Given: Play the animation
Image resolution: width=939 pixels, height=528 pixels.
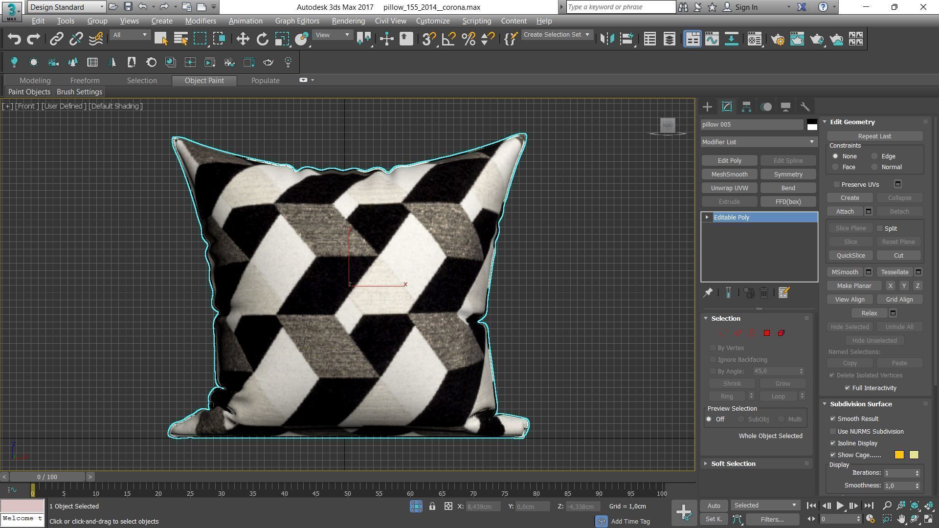Looking at the screenshot, I should tap(840, 506).
